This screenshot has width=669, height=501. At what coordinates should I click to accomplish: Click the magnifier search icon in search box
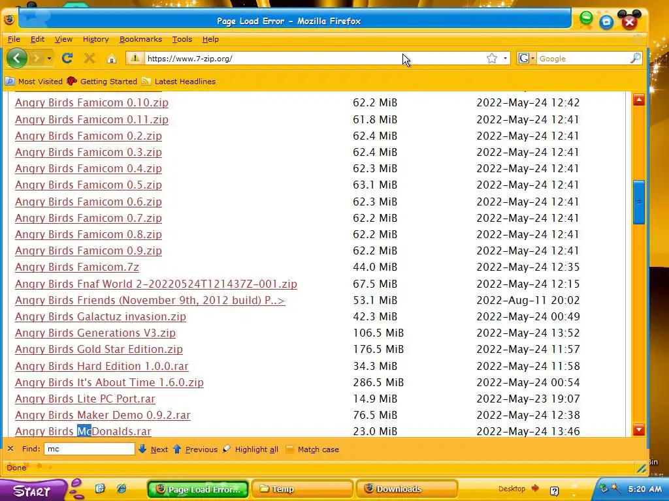[x=636, y=58]
